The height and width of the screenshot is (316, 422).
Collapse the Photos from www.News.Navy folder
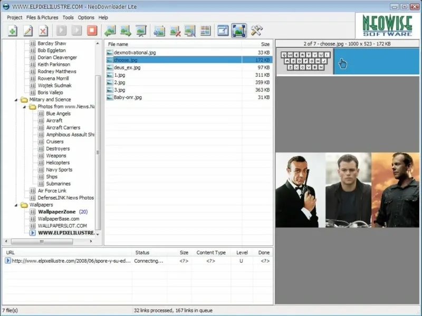point(24,107)
